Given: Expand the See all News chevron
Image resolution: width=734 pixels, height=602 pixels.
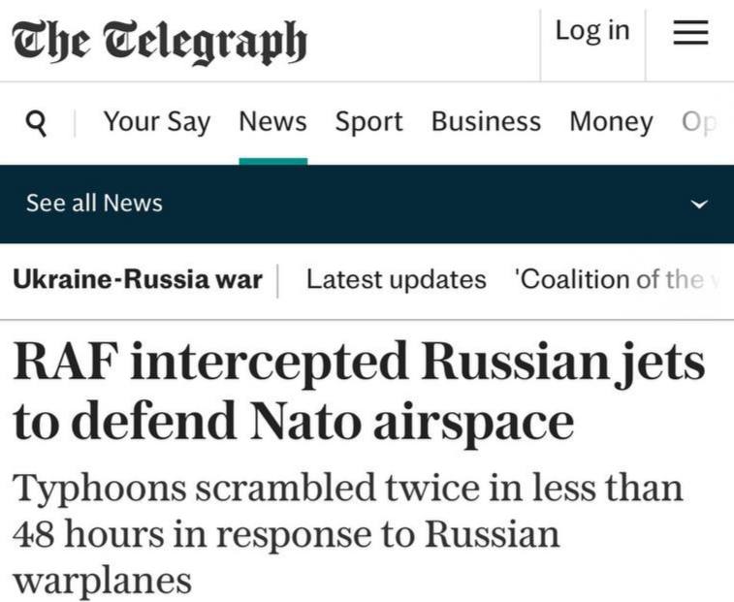Looking at the screenshot, I should pos(698,205).
